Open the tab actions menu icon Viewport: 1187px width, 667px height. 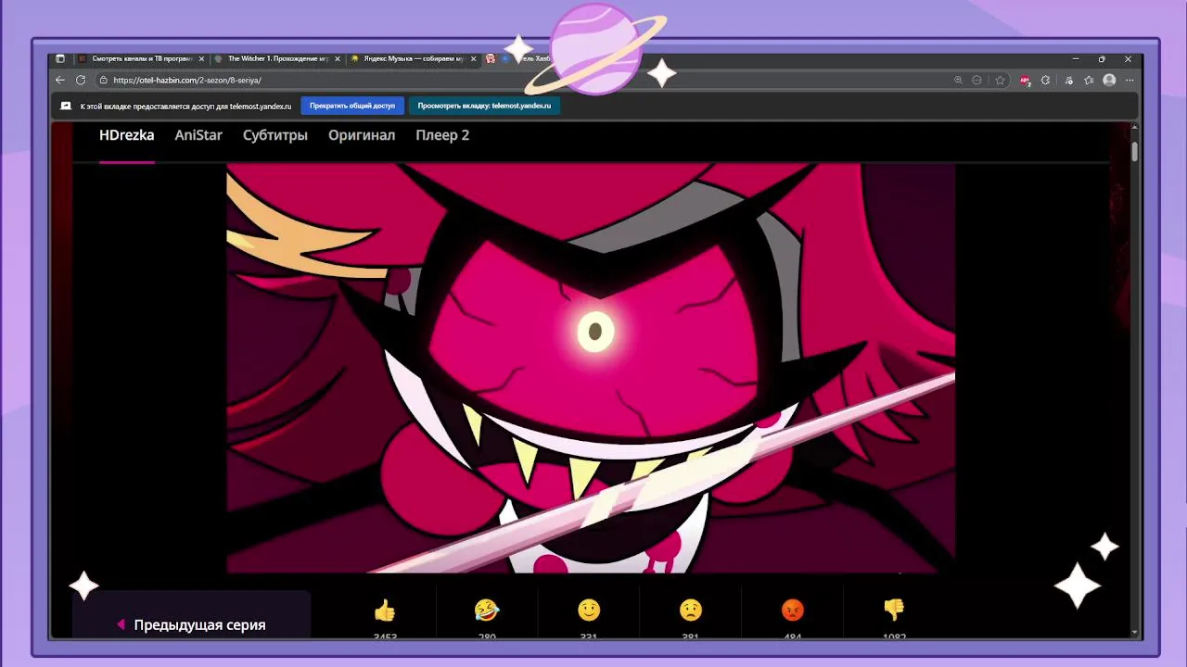60,58
